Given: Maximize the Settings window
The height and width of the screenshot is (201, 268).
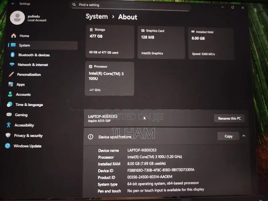Looking at the screenshot, I should (232, 7).
